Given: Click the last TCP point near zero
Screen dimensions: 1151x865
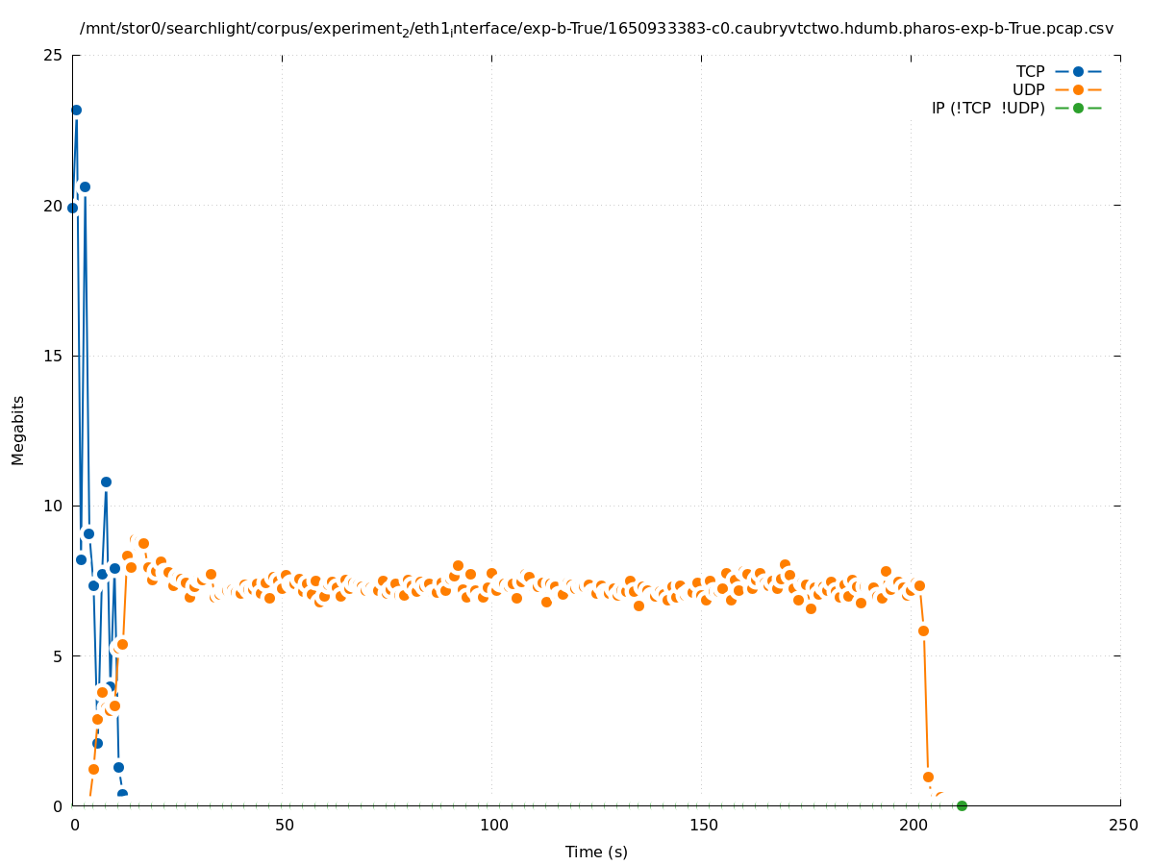Looking at the screenshot, I should [122, 794].
